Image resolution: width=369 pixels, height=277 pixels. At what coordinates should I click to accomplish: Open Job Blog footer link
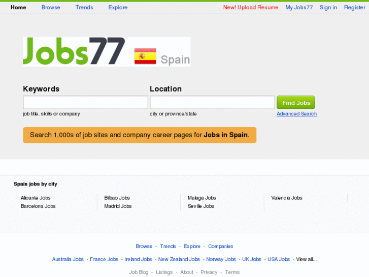[x=139, y=272]
